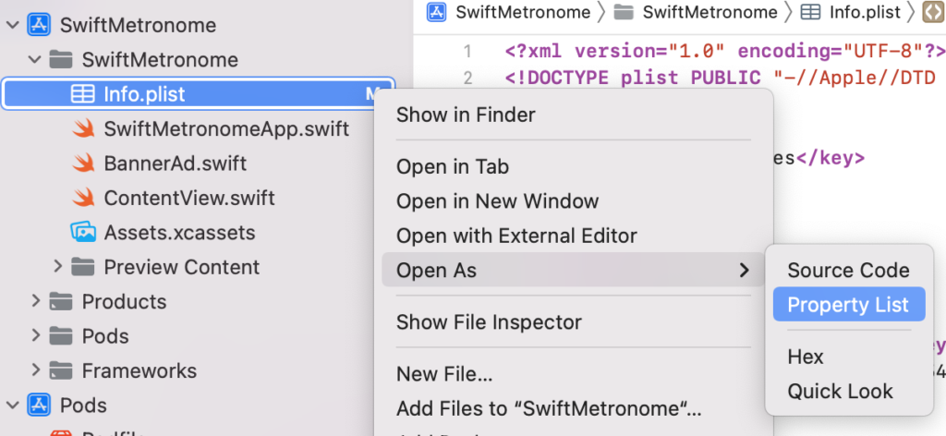Click the Assets.xcassets catalog icon

(x=82, y=232)
